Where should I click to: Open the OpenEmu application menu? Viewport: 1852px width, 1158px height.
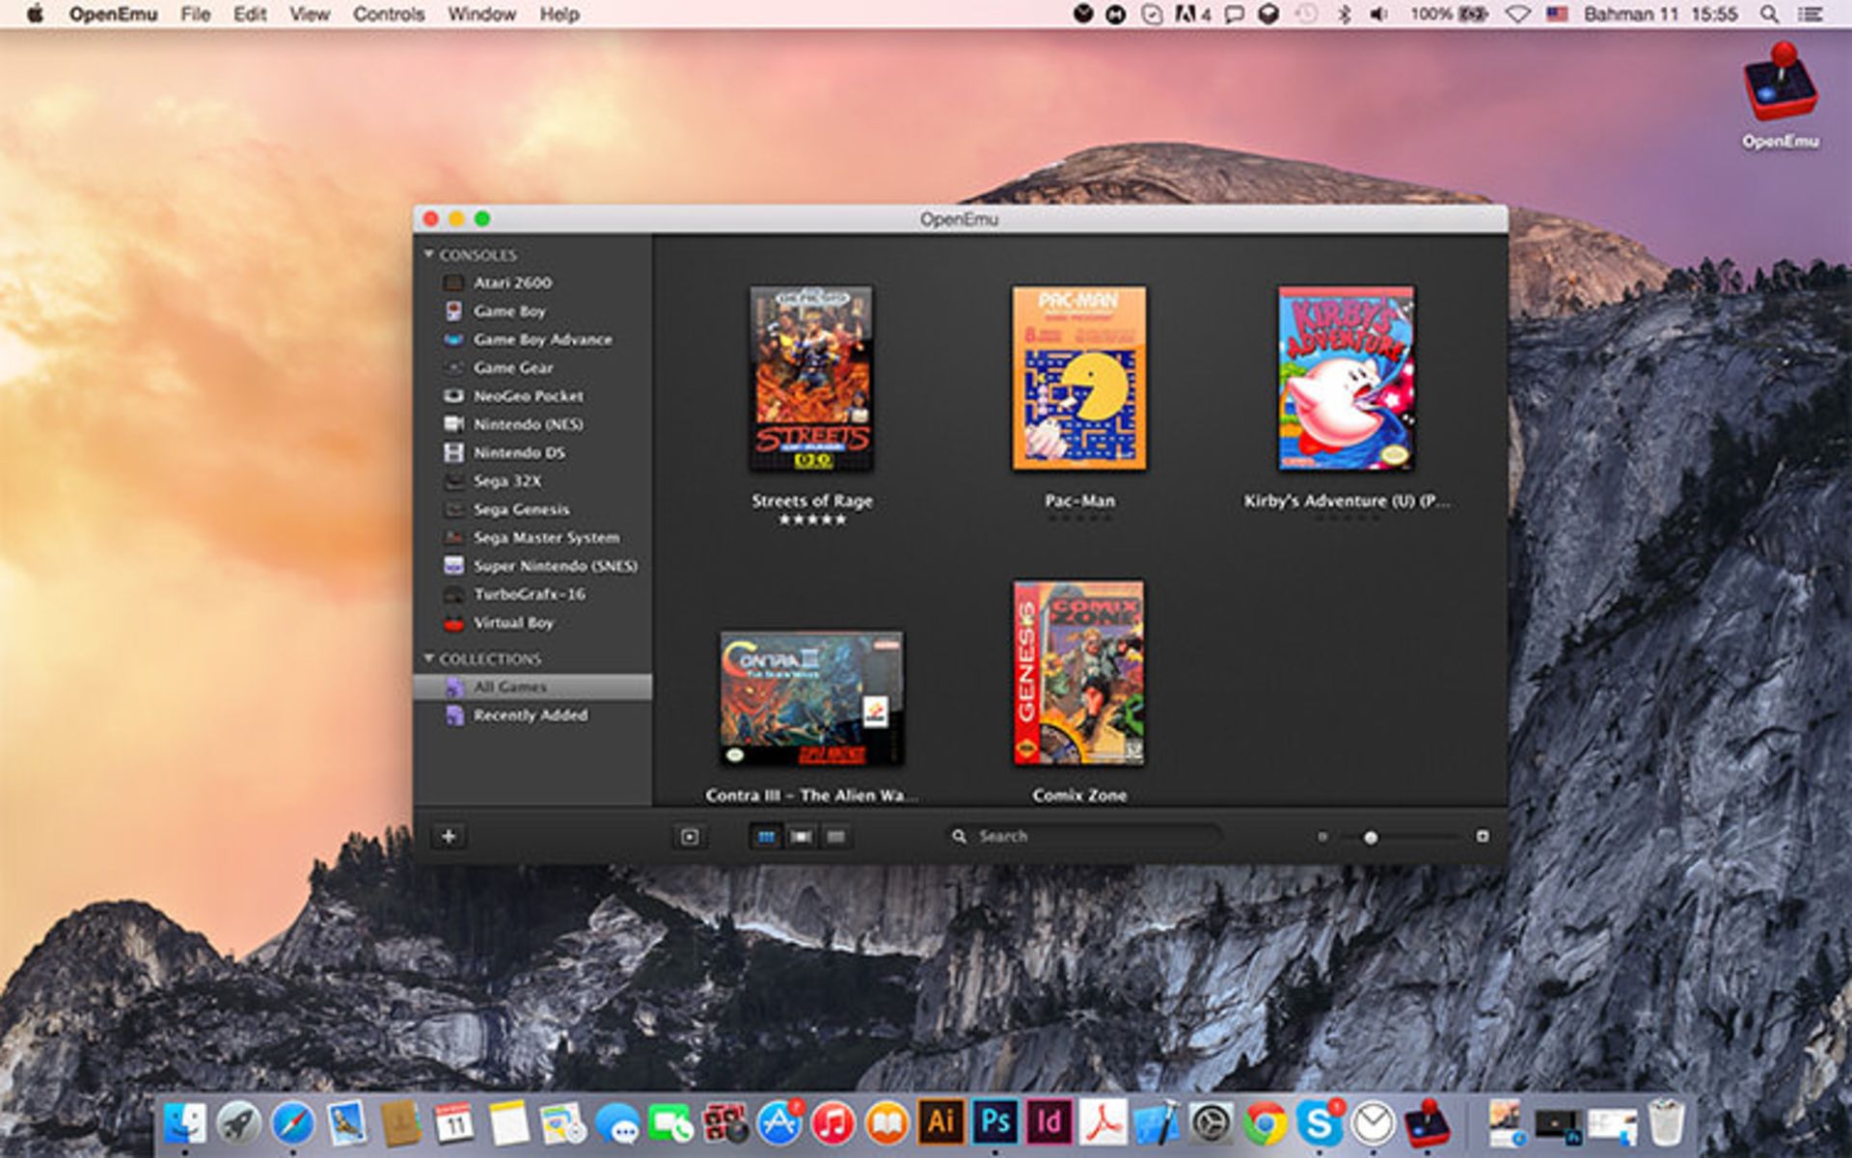[x=113, y=14]
